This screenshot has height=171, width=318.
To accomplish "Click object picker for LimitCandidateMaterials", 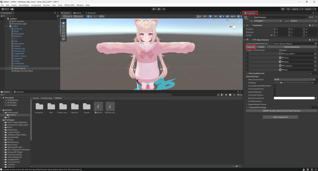I will (316, 44).
